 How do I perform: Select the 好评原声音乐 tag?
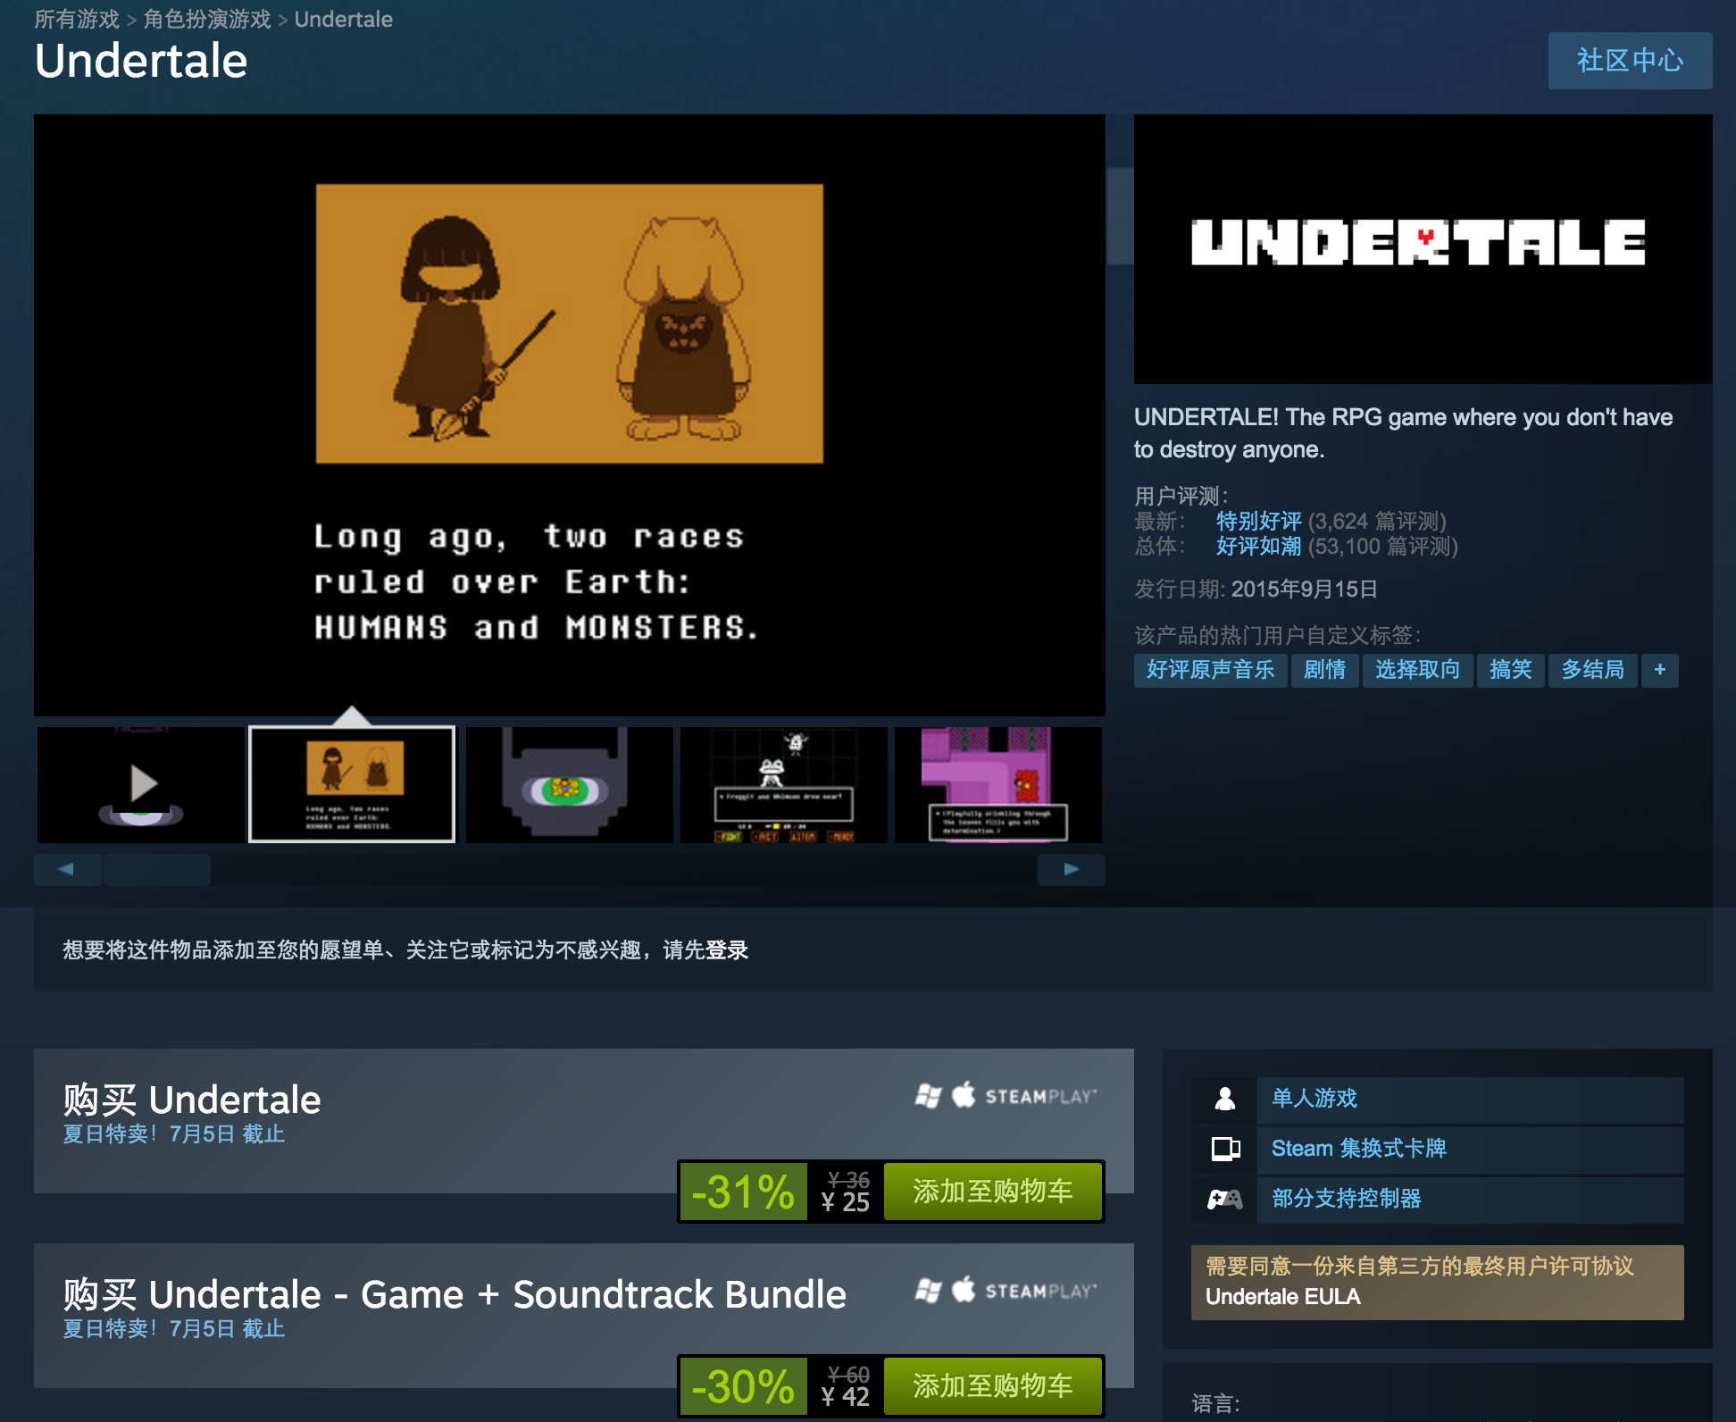click(x=1210, y=670)
